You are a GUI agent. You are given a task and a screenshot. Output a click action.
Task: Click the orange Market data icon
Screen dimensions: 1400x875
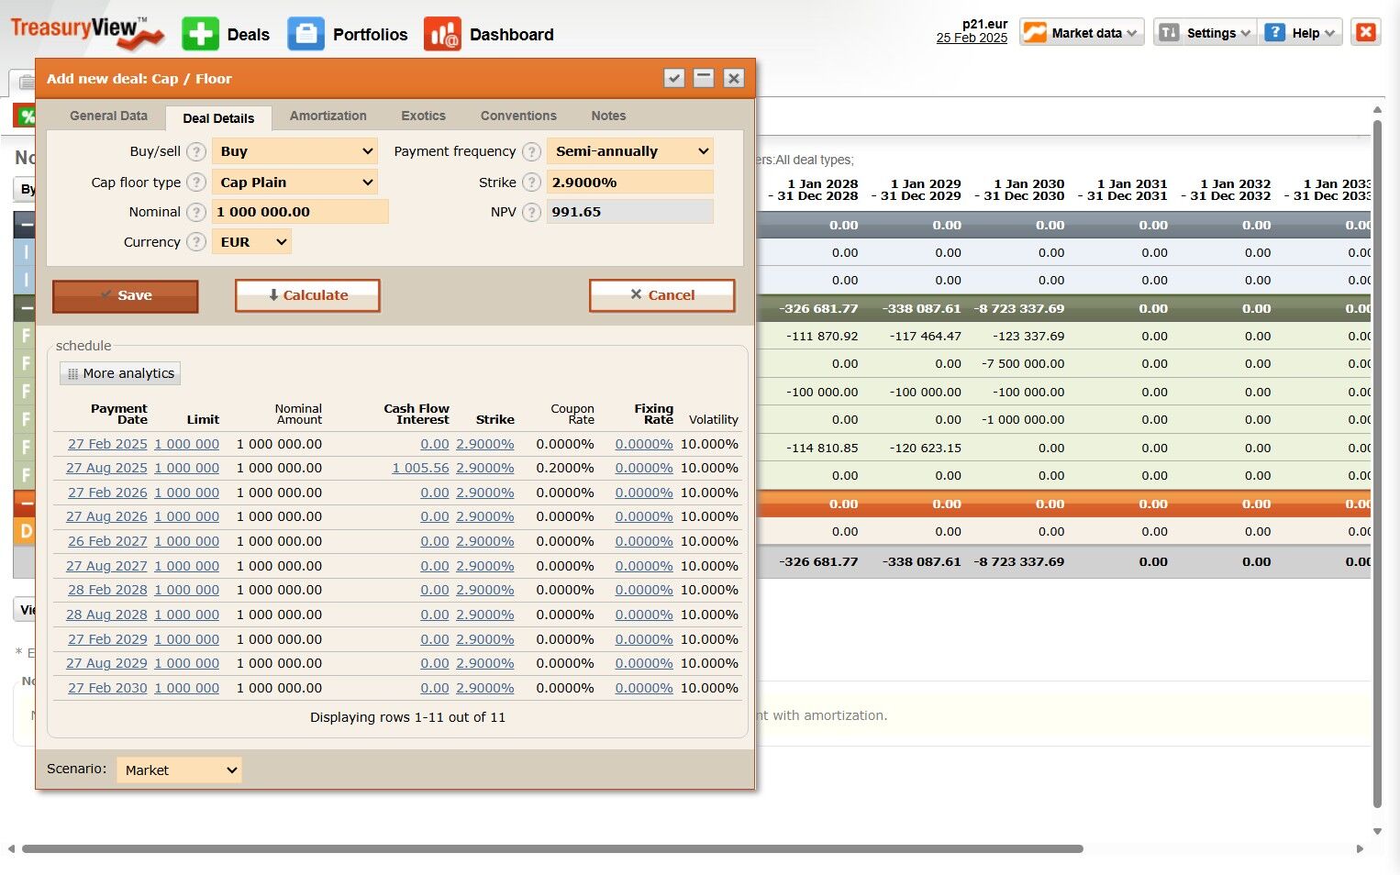[1035, 33]
